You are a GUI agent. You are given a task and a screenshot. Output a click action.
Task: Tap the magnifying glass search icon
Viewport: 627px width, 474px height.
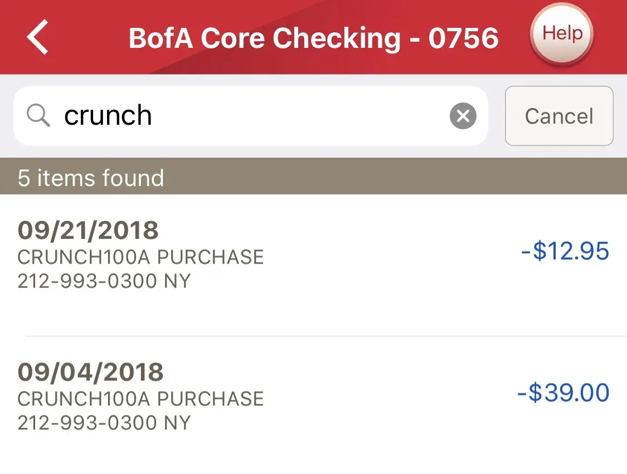click(x=38, y=116)
